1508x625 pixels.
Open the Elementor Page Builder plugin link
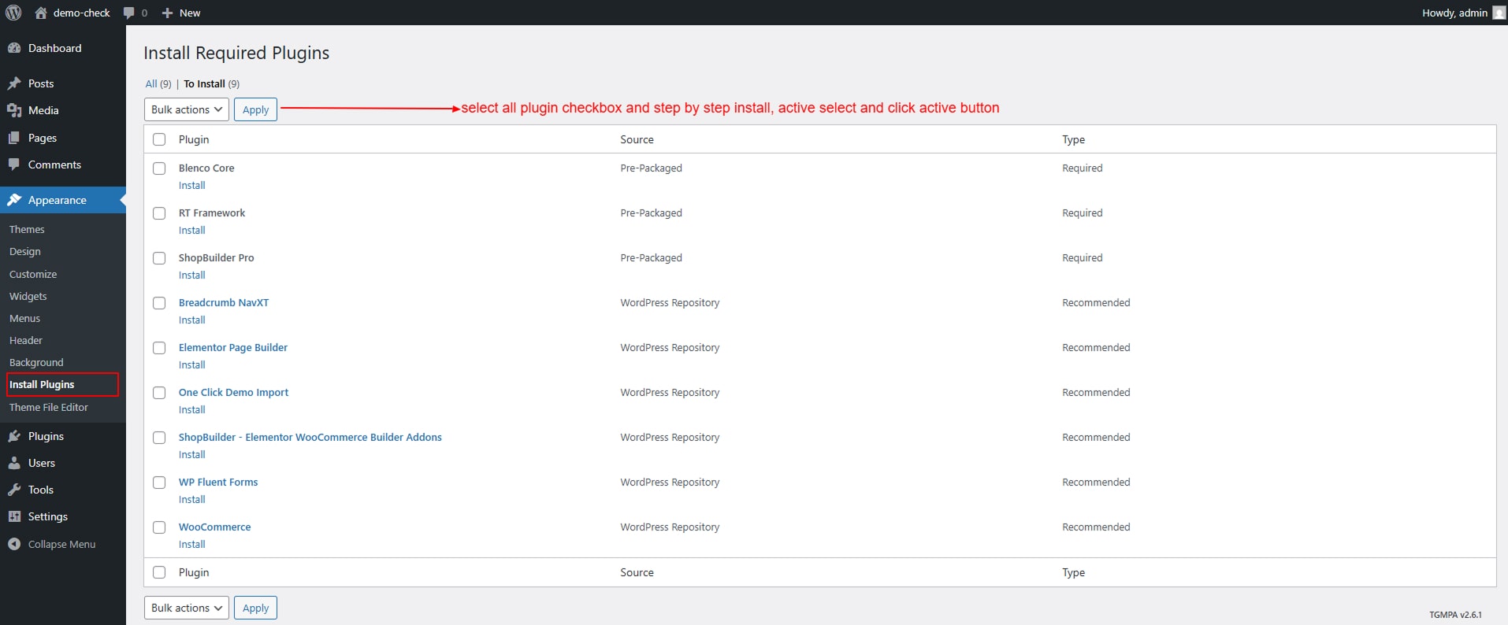click(x=233, y=348)
